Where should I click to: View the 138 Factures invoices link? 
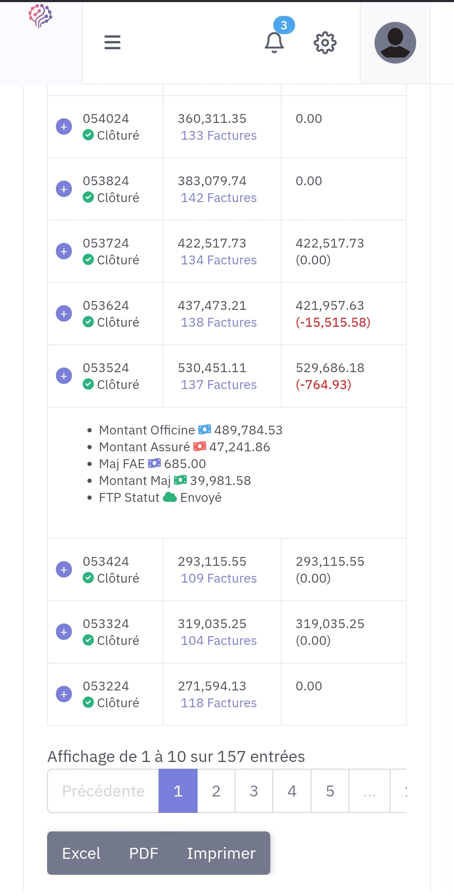click(x=219, y=322)
